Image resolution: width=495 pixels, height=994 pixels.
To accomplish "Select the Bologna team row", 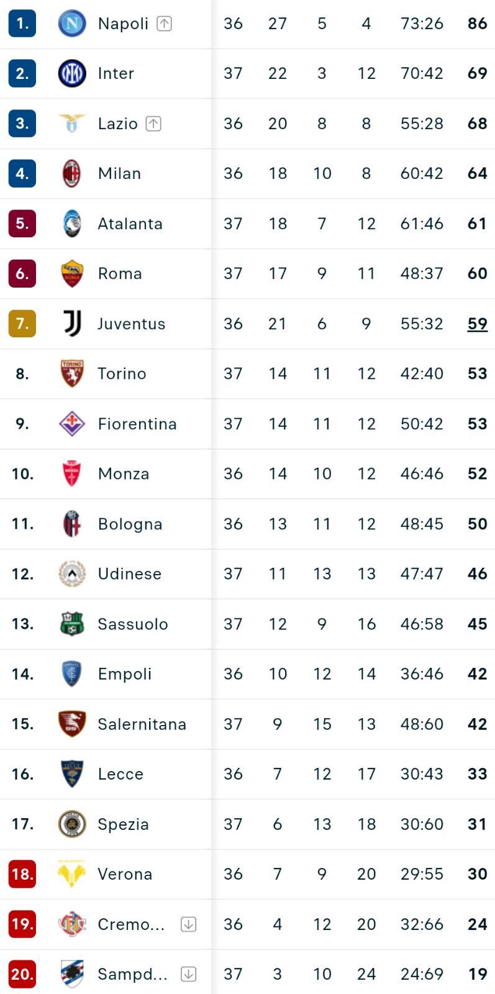I will (x=247, y=524).
